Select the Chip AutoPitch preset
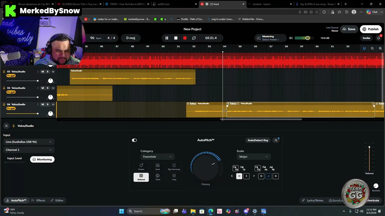 point(174,177)
